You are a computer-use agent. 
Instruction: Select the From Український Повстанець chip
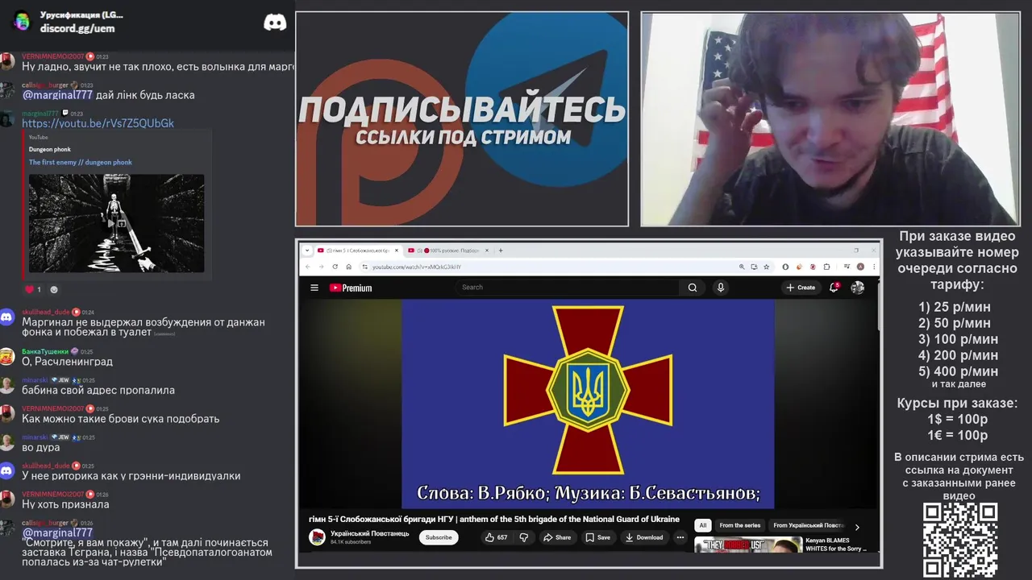point(808,525)
